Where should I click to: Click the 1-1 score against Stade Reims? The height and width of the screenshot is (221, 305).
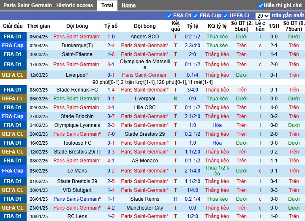pos(111,199)
